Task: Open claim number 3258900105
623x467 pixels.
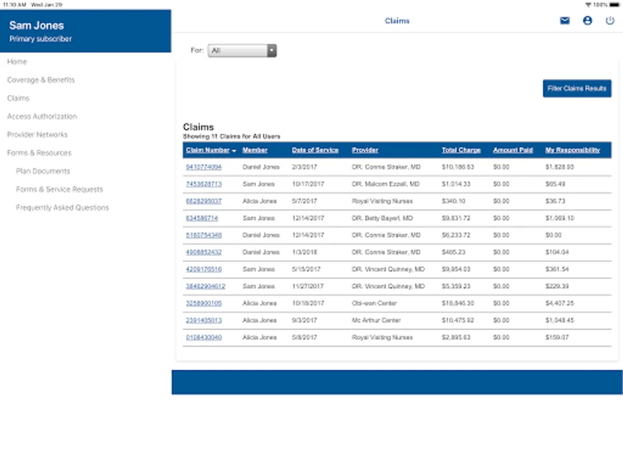Action: coord(204,303)
